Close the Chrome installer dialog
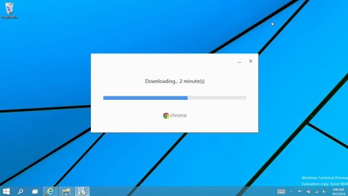The image size is (348, 196). [251, 61]
